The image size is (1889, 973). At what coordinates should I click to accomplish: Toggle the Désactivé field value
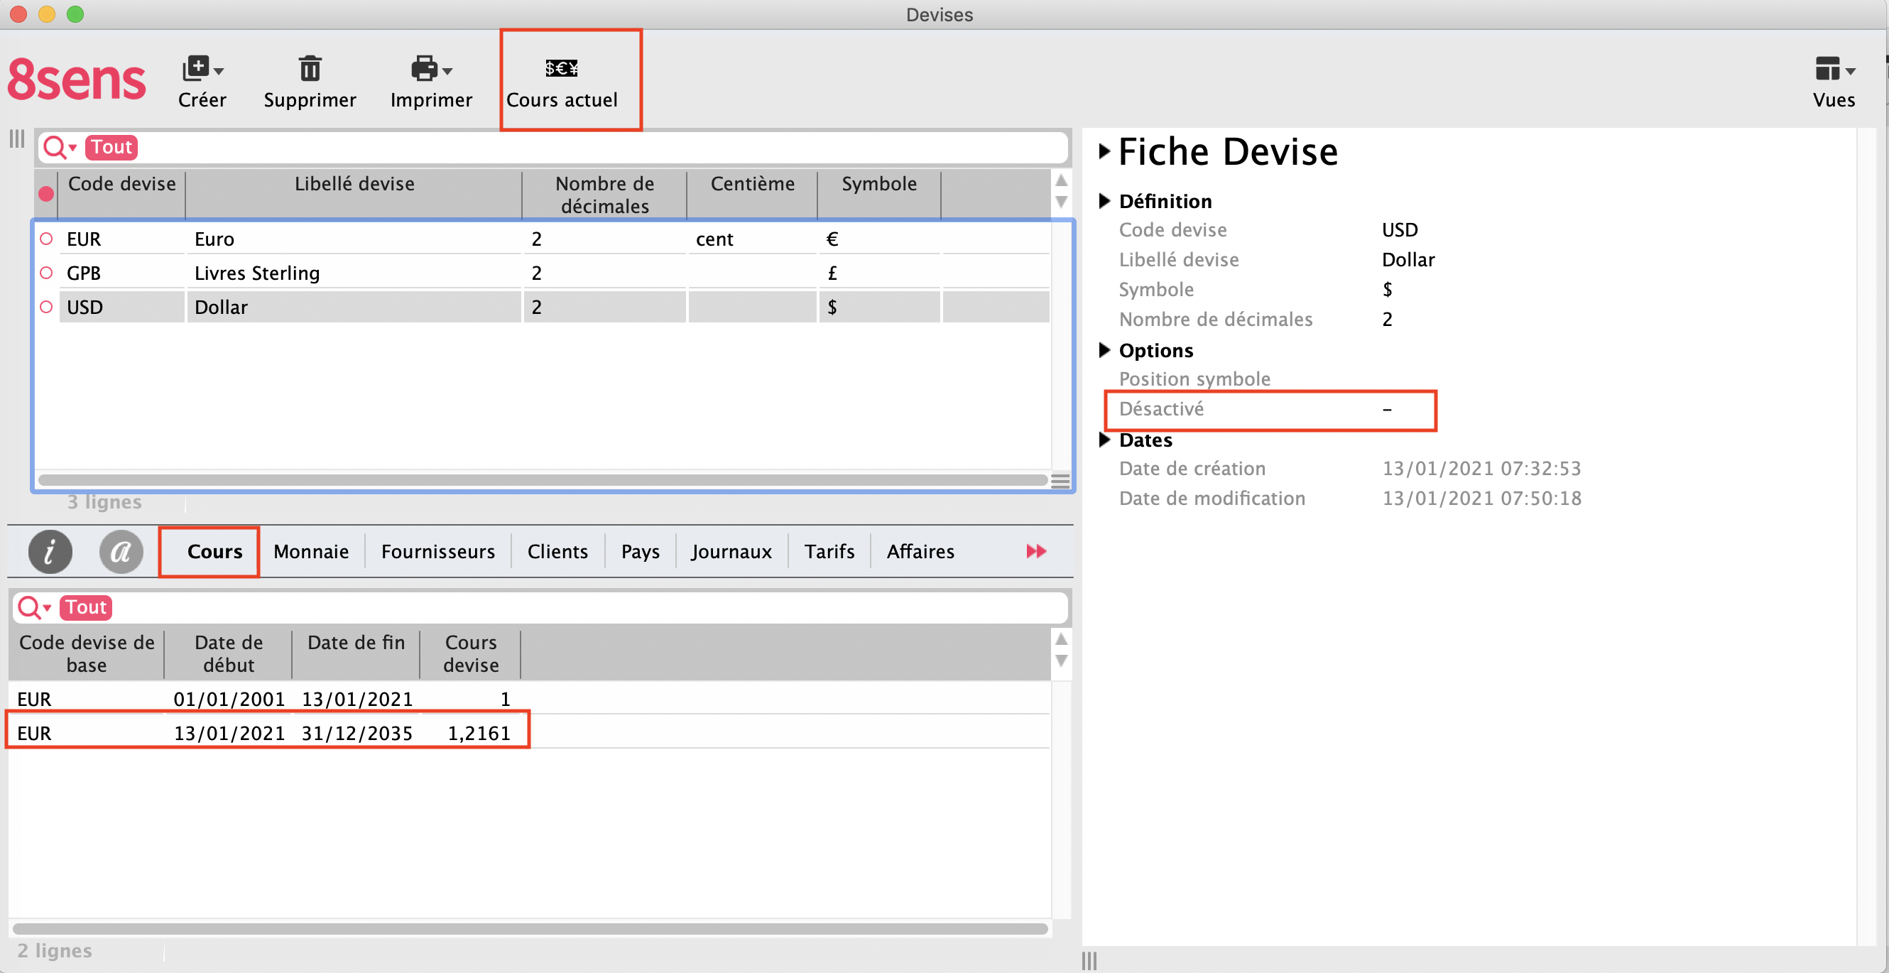tap(1388, 409)
